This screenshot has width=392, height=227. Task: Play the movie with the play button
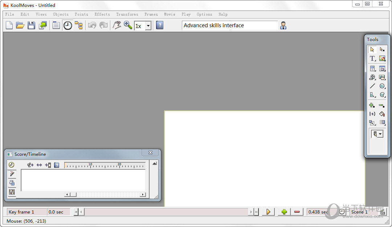(x=268, y=212)
